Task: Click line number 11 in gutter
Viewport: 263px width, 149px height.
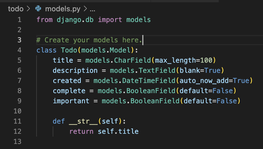Action: [x=18, y=121]
